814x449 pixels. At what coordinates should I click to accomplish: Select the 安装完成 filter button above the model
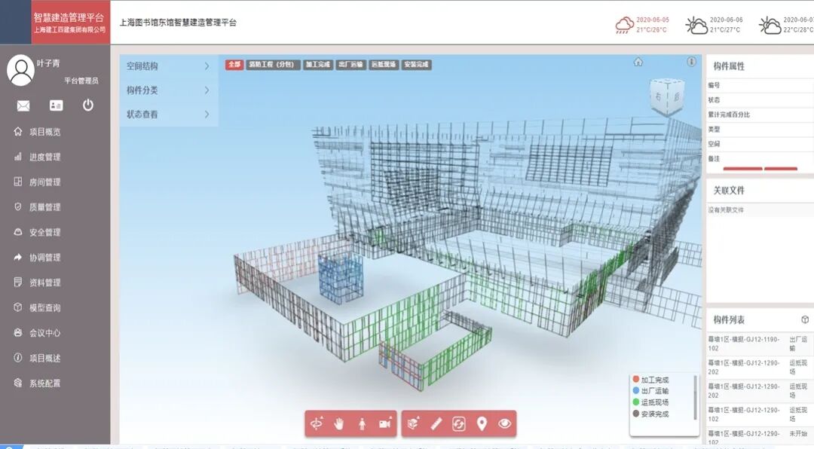[x=417, y=64]
